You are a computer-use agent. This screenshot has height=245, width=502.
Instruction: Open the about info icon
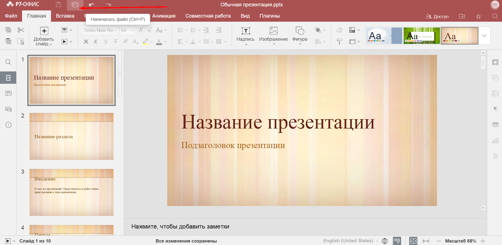[x=8, y=125]
